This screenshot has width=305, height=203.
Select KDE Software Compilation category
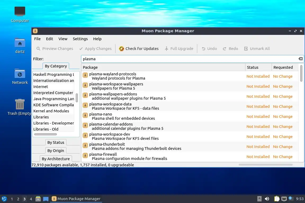53,105
